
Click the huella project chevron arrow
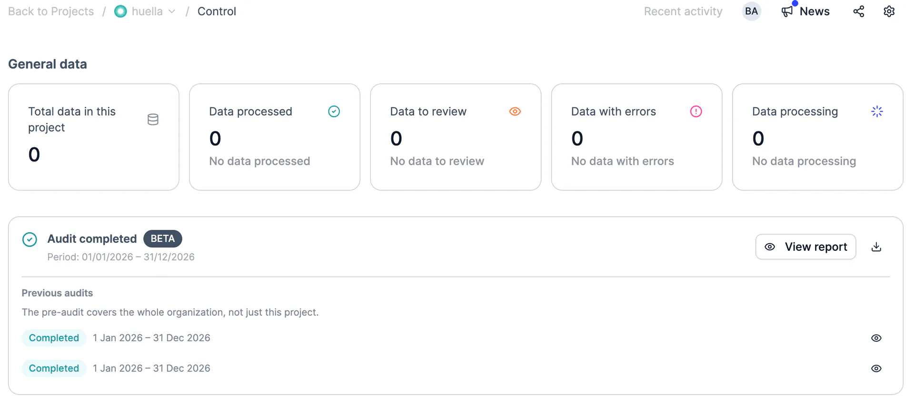172,11
